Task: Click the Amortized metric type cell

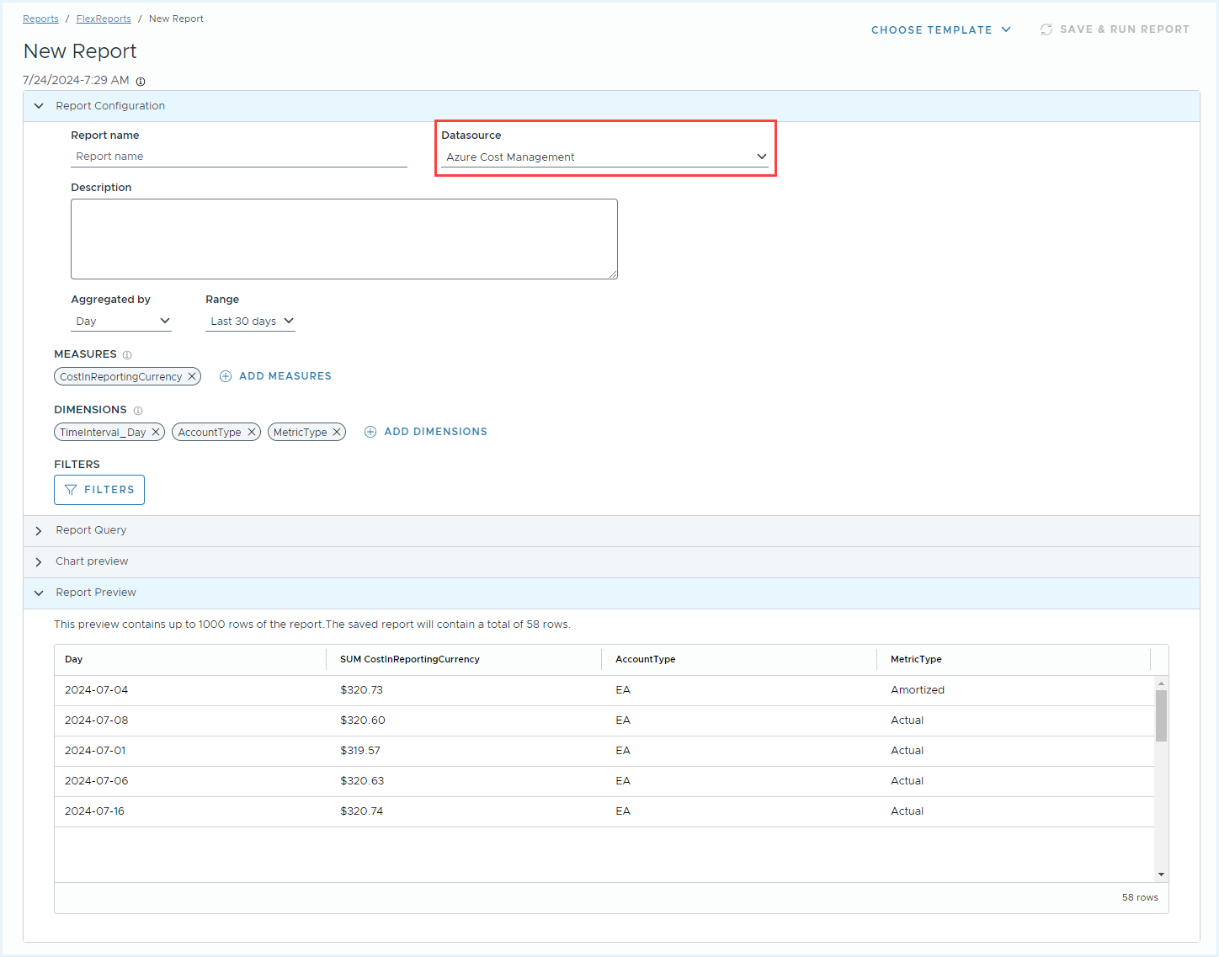Action: (918, 690)
